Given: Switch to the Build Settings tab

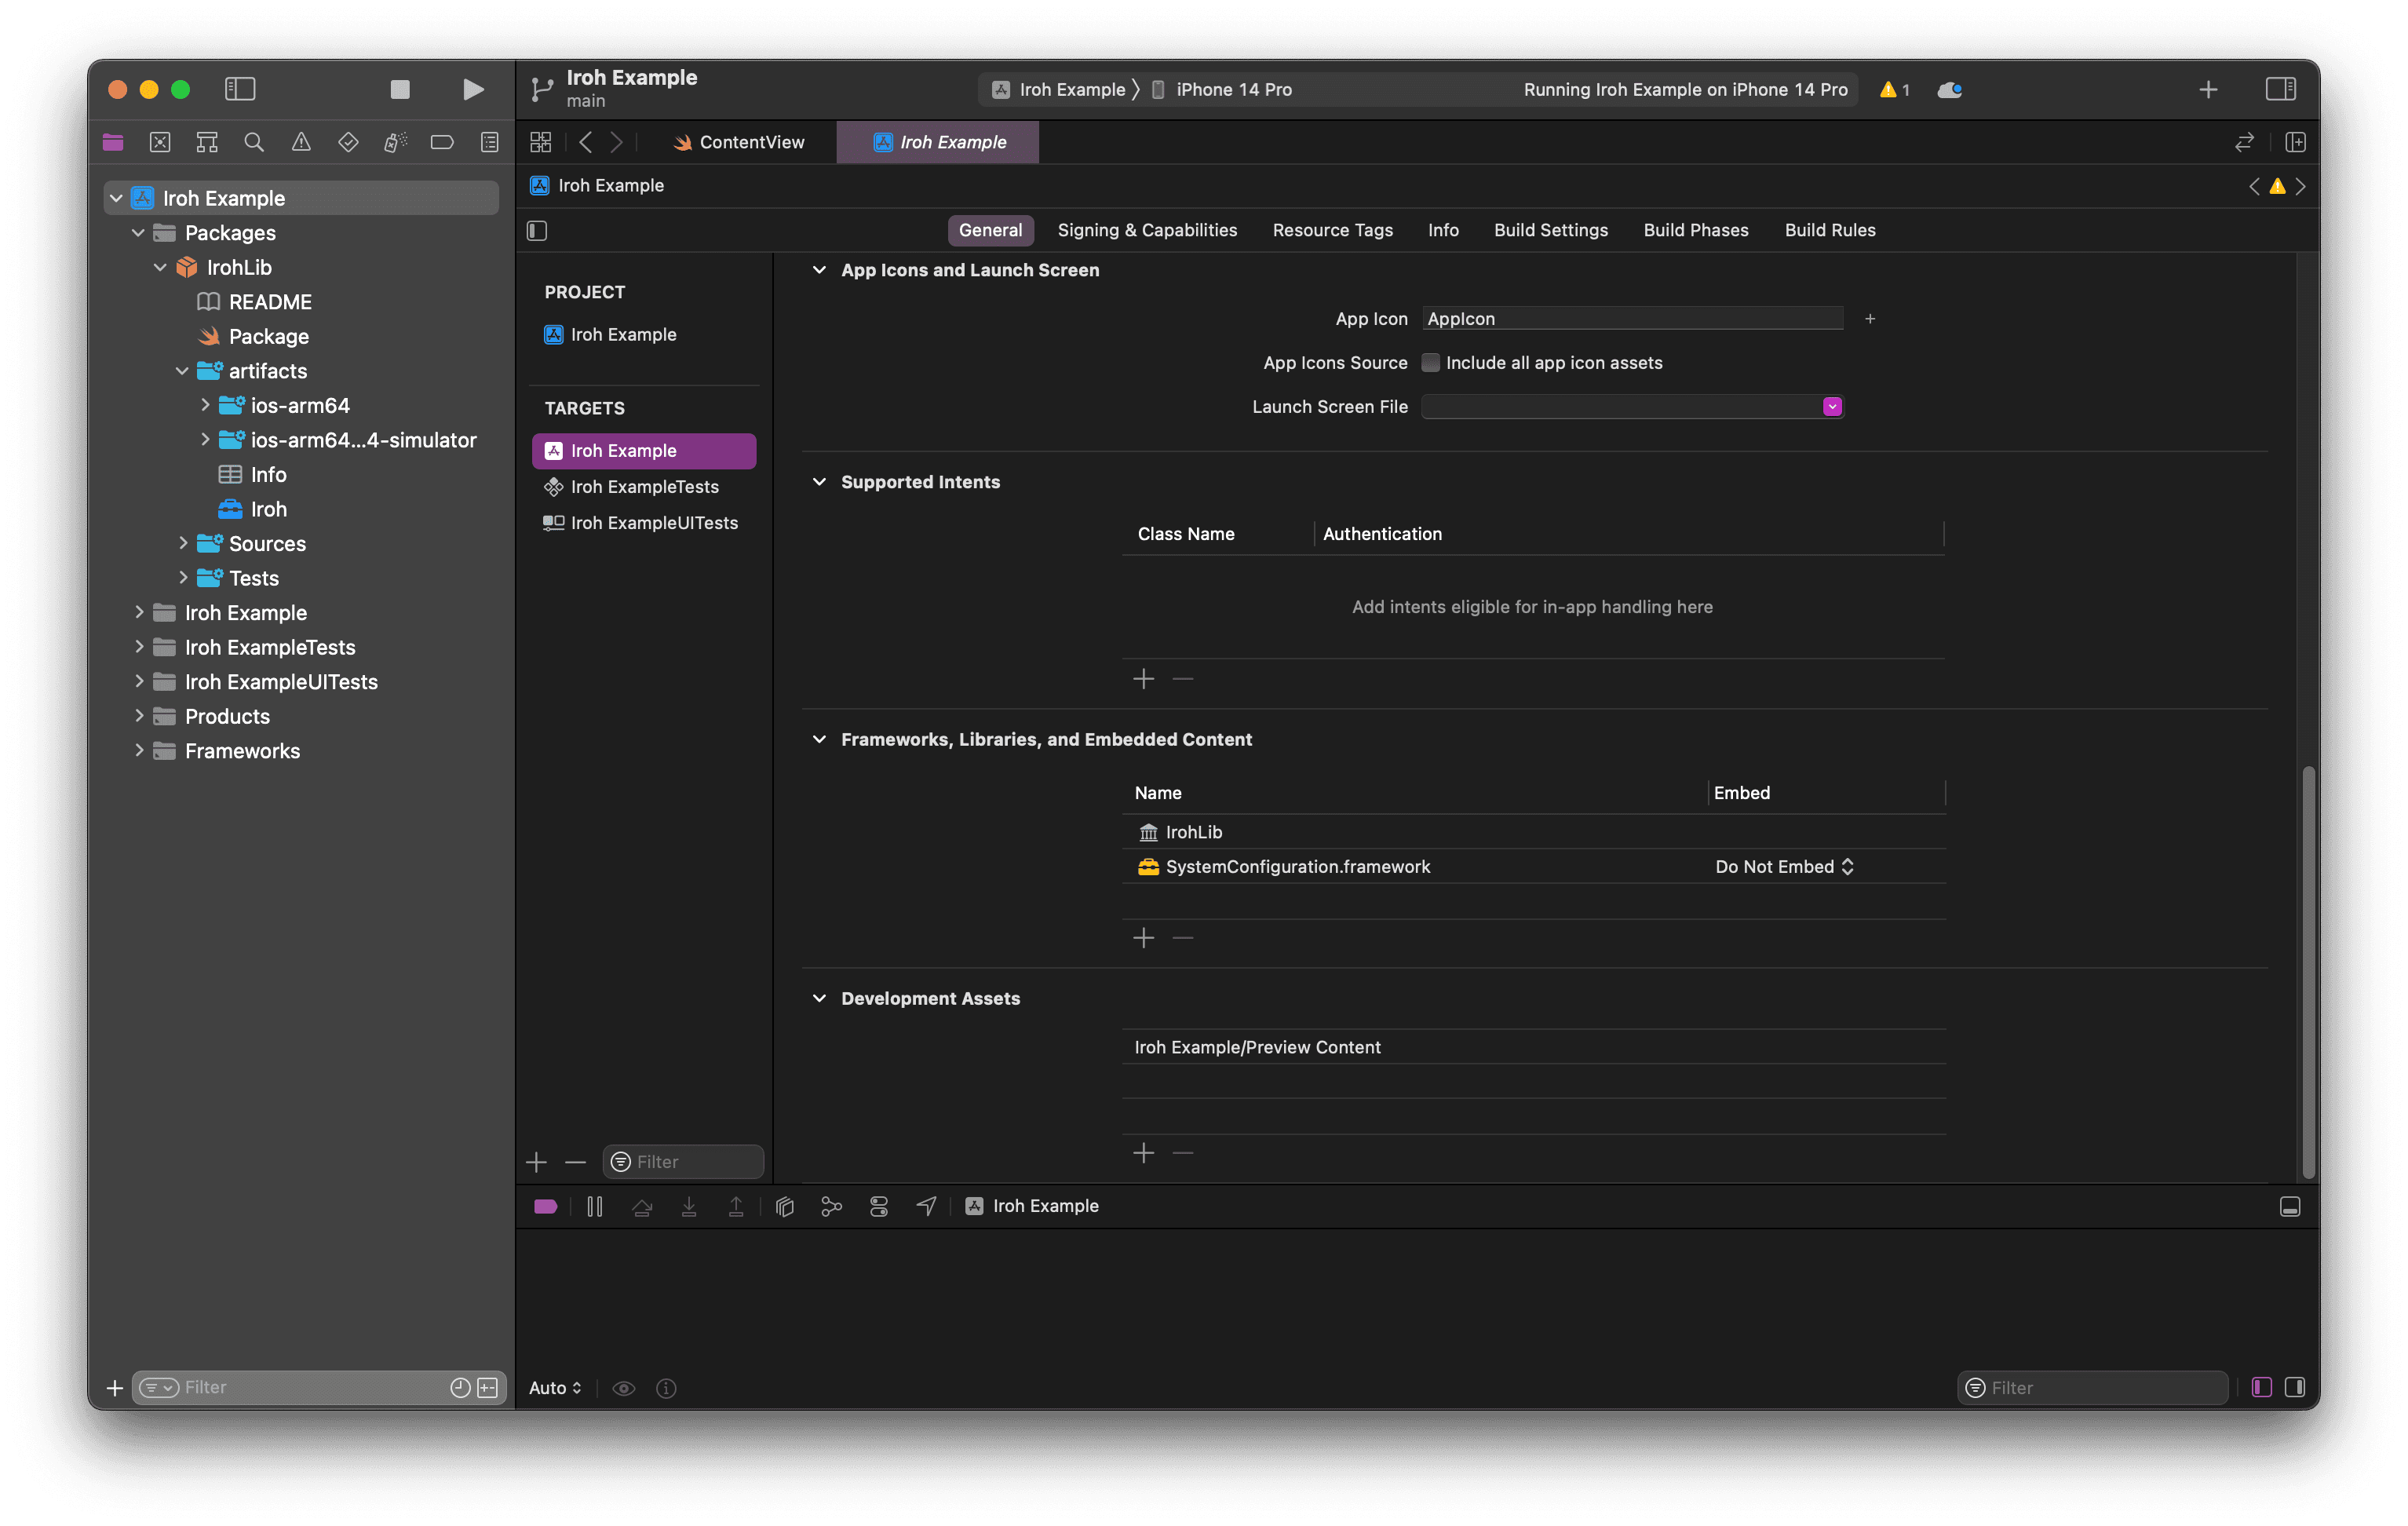Looking at the screenshot, I should (1550, 230).
